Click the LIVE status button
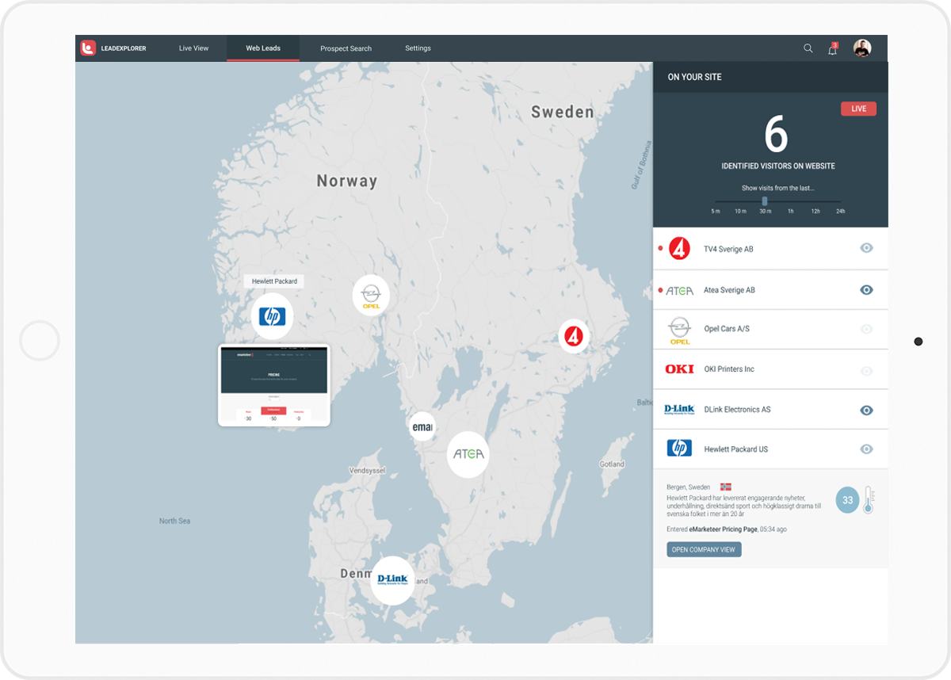Image resolution: width=951 pixels, height=680 pixels. pyautogui.click(x=858, y=109)
